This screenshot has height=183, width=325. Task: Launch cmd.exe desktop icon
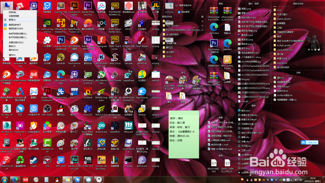128,162
